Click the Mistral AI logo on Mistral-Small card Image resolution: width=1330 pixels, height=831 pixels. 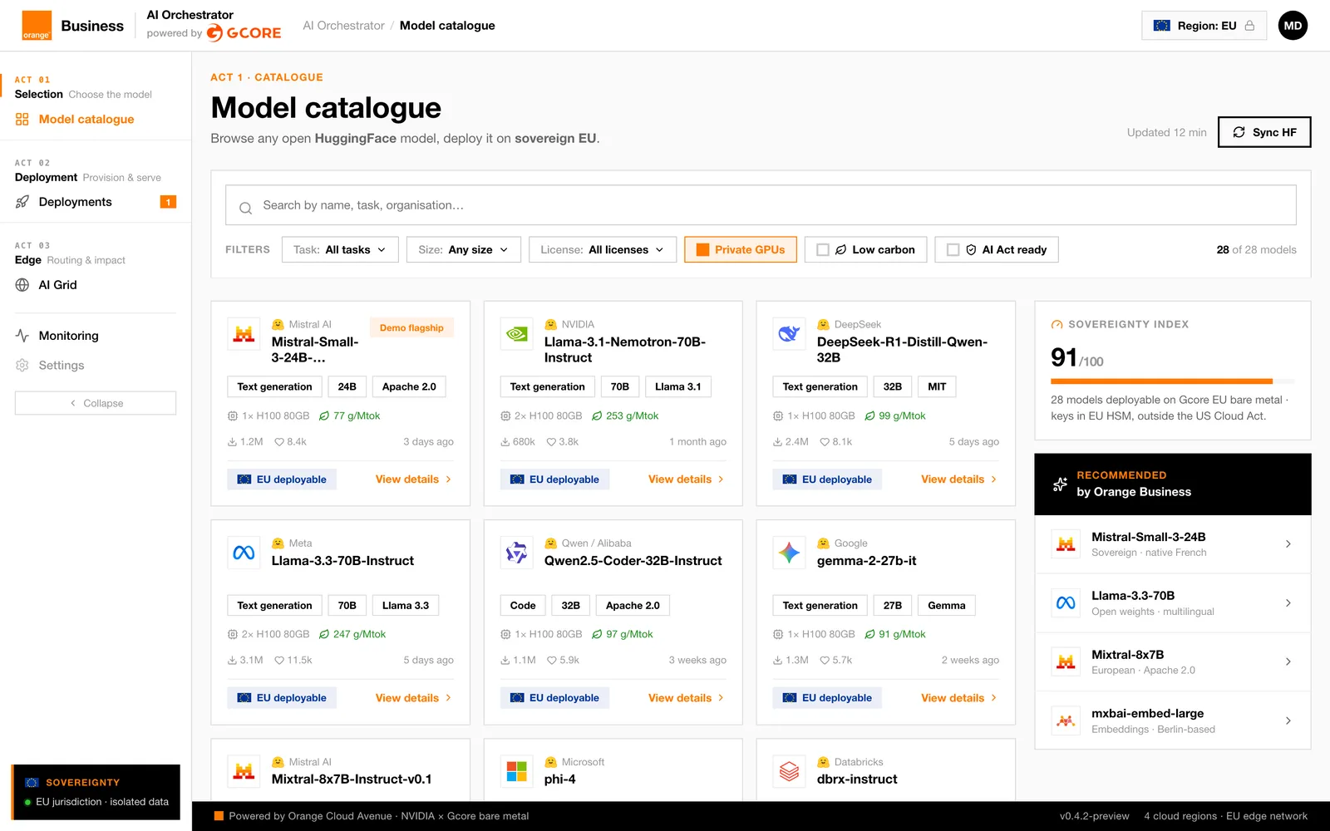pyautogui.click(x=244, y=334)
